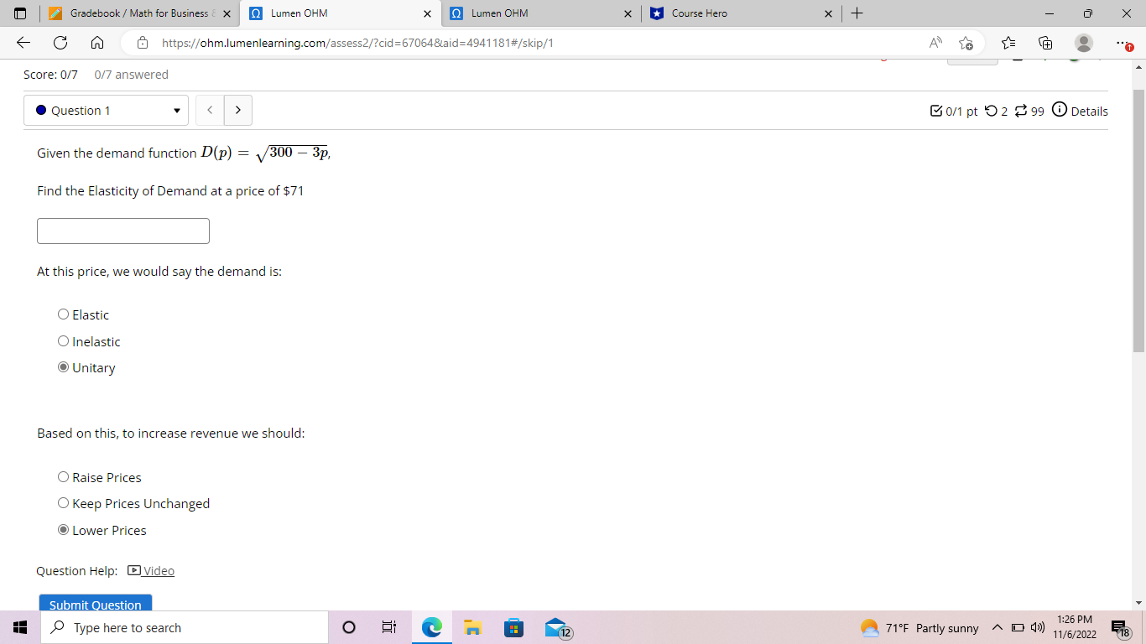Viewport: 1146px width, 644px height.
Task: Click the taskbar notification chevron
Action: (998, 626)
